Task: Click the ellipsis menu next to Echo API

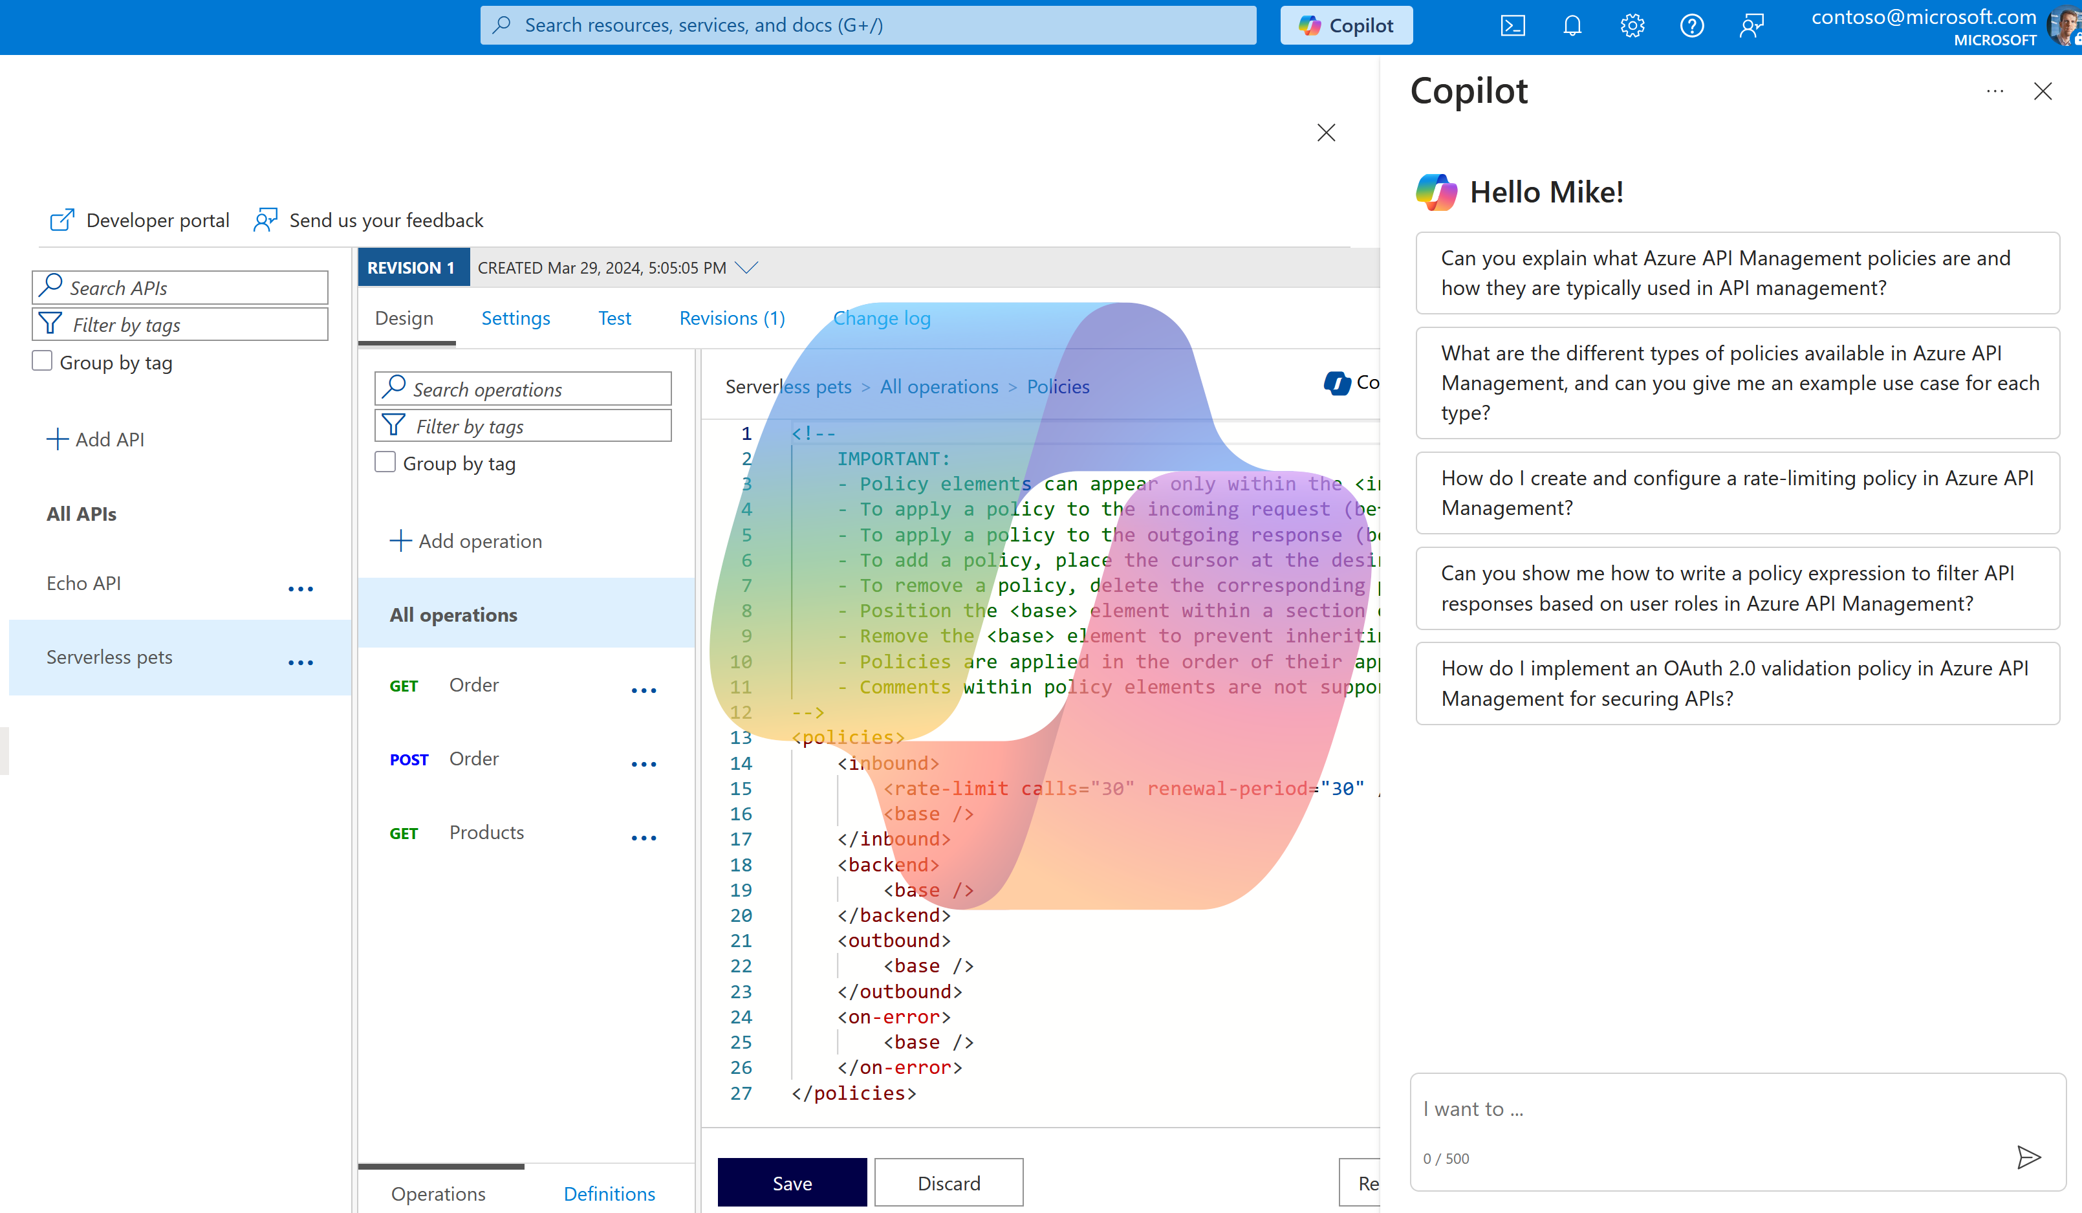Action: [300, 588]
